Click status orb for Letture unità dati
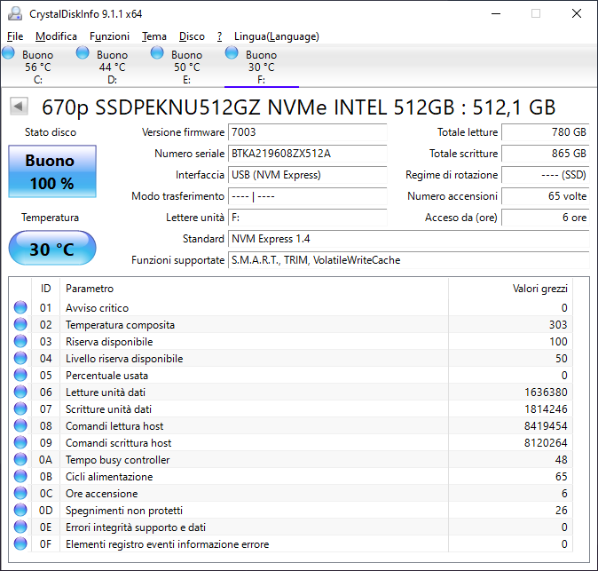The image size is (598, 571). (x=20, y=392)
